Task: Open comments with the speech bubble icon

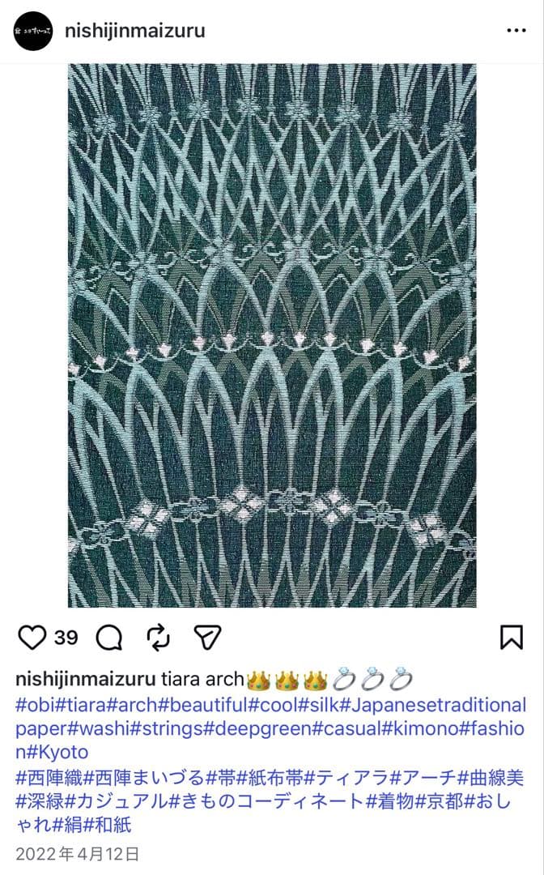Action: [x=109, y=638]
